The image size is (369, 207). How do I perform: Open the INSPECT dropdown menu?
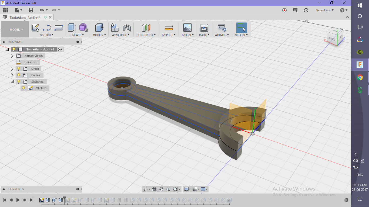tap(169, 35)
